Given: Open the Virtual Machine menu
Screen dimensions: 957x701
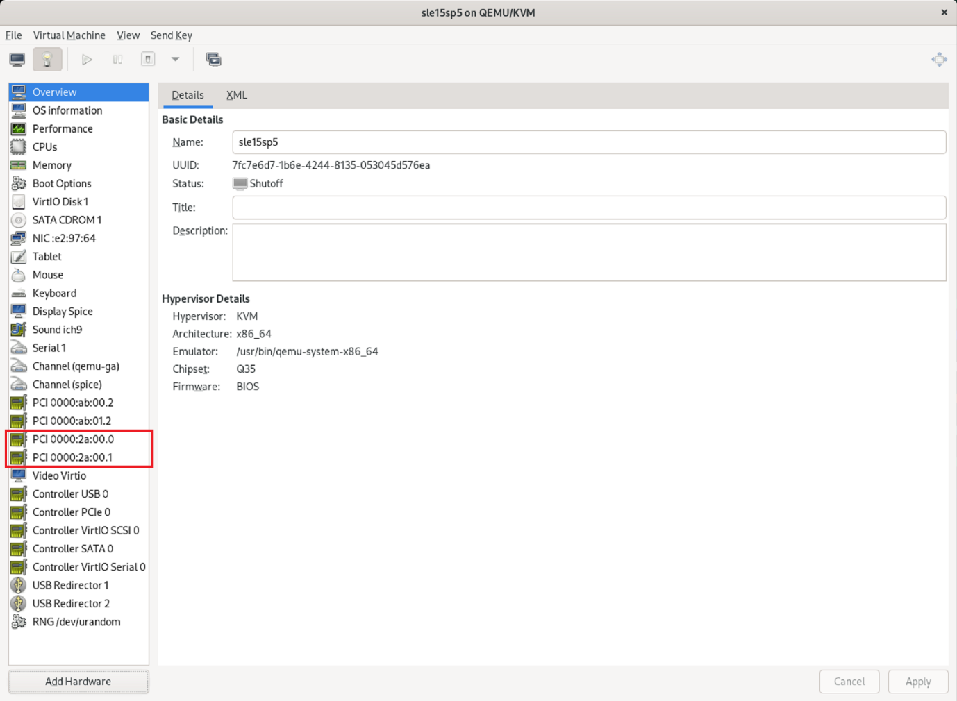Looking at the screenshot, I should coord(69,35).
